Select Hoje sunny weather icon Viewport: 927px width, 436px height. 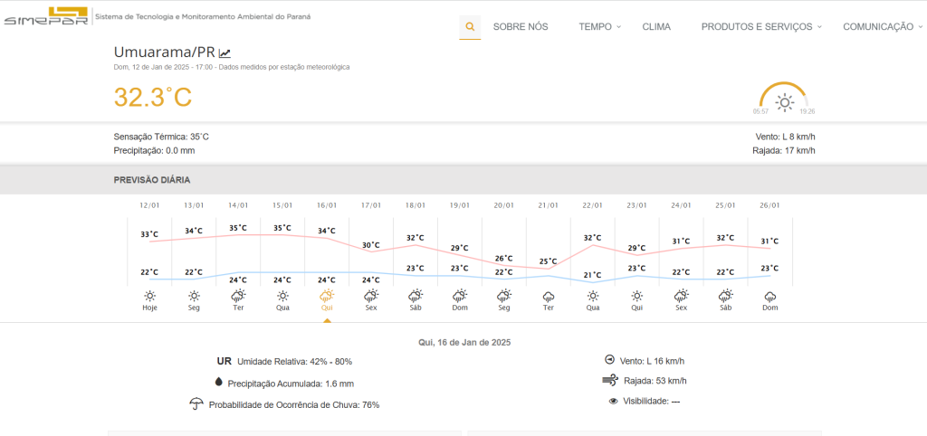pyautogui.click(x=149, y=296)
